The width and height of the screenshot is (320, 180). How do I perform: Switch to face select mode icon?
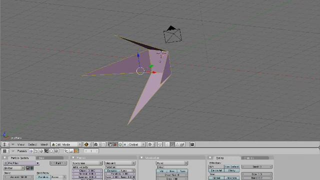[177, 144]
